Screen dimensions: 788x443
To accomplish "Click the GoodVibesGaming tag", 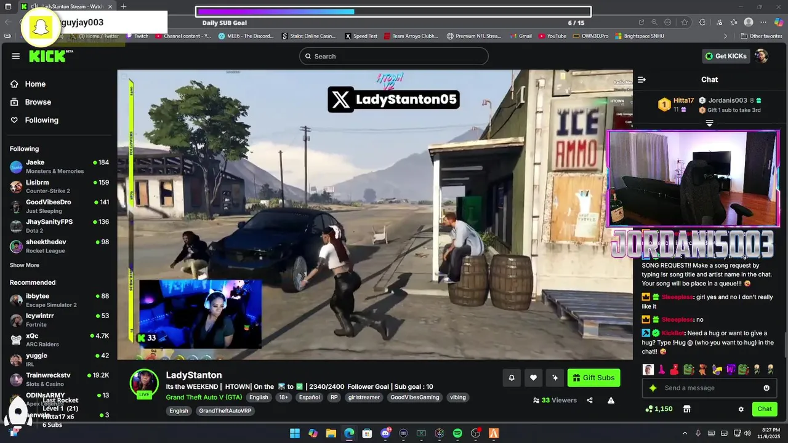I will 415,397.
